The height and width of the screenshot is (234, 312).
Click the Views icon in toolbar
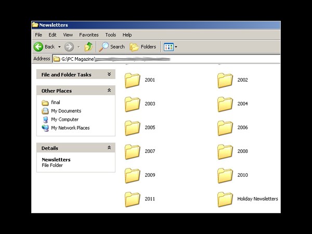pyautogui.click(x=168, y=47)
